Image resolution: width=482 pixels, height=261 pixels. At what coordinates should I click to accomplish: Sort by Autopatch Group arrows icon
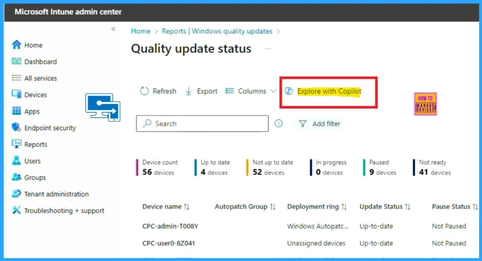(273, 207)
